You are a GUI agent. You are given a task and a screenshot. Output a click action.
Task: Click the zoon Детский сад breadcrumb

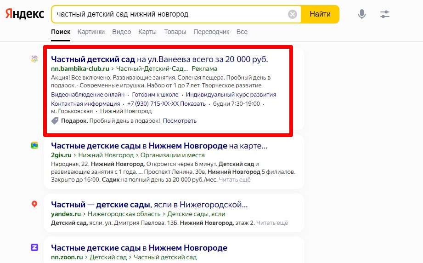pos(108,257)
